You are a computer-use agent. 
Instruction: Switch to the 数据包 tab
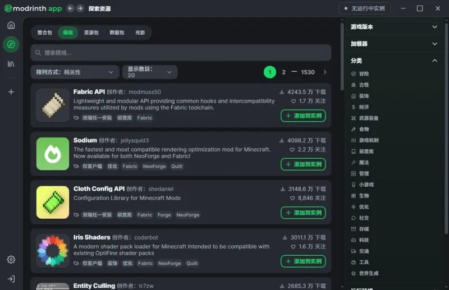(117, 33)
